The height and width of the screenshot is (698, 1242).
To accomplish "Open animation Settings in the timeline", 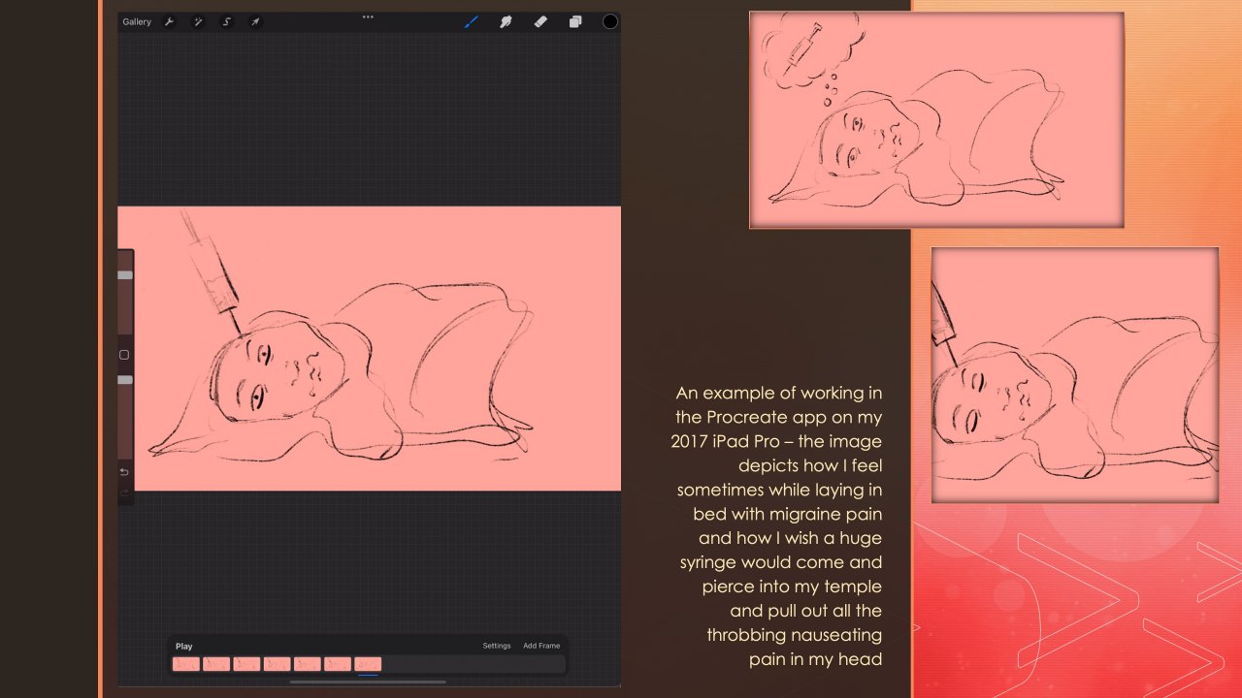I will tap(497, 646).
